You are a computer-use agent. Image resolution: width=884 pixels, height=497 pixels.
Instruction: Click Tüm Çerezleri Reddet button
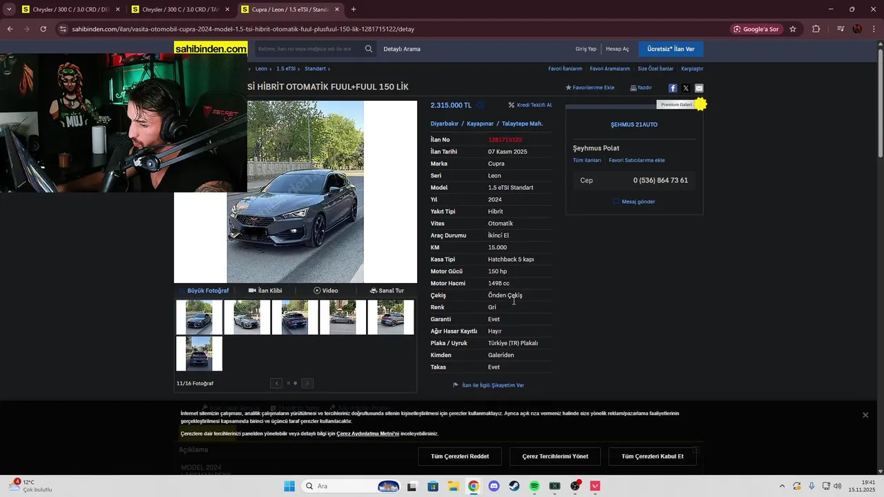click(x=460, y=456)
